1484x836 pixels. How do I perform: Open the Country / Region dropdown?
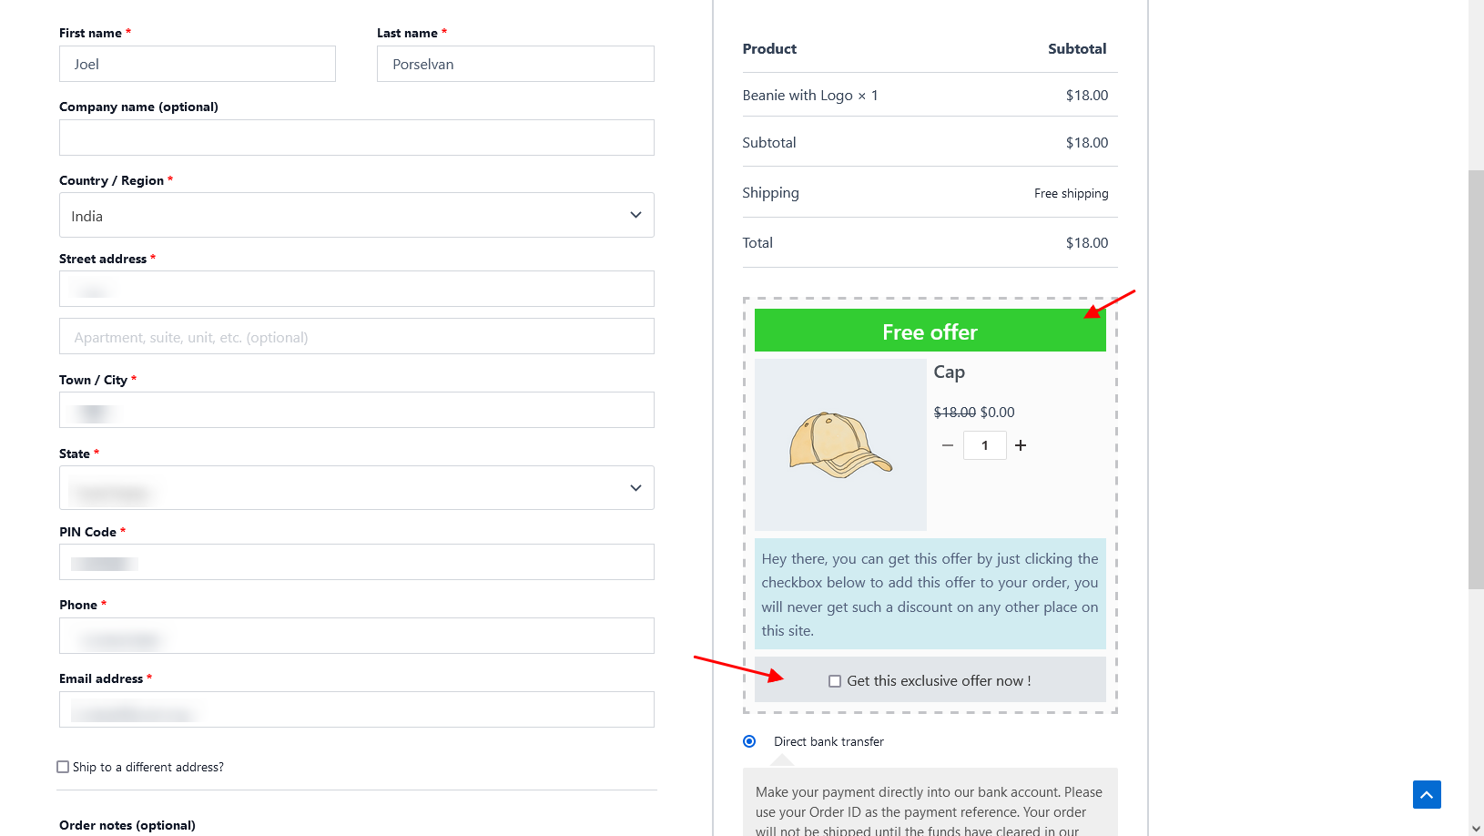[x=356, y=216]
